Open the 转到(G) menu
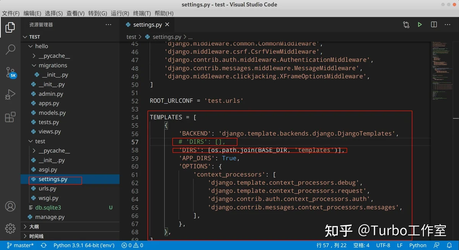Viewport: 459px width, 250px height. coord(98,13)
